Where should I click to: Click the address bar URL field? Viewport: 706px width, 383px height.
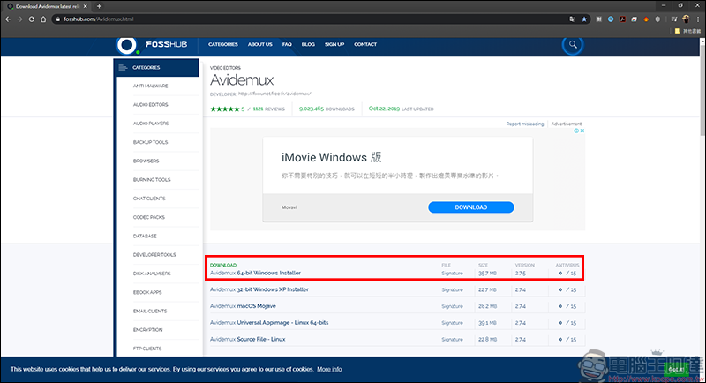265,19
